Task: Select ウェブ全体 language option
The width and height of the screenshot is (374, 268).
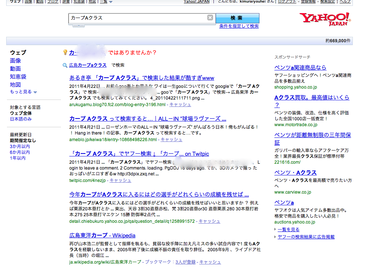Action: click(x=21, y=113)
